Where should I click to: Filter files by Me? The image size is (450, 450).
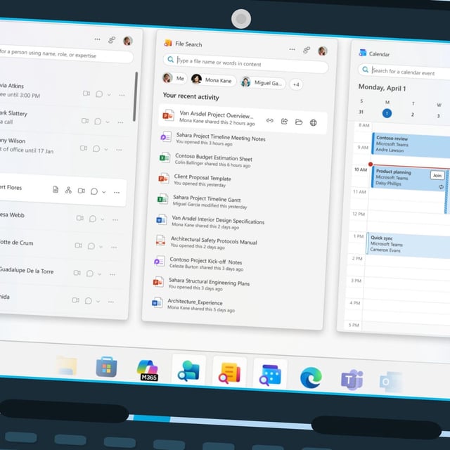point(174,78)
